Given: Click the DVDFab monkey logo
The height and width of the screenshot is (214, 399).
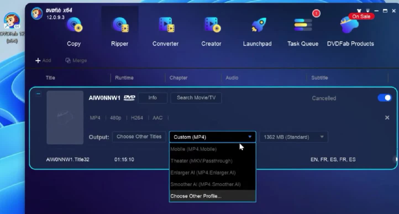Looking at the screenshot, I should point(37,14).
